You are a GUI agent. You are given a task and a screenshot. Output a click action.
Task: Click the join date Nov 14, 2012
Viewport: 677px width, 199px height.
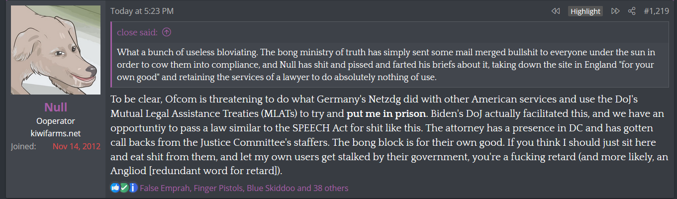(77, 147)
